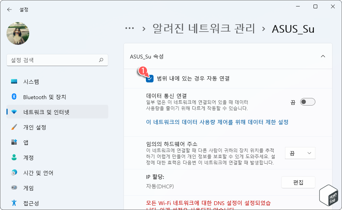Click the 데이터 통신 연결 heading
The width and height of the screenshot is (342, 210).
click(166, 96)
